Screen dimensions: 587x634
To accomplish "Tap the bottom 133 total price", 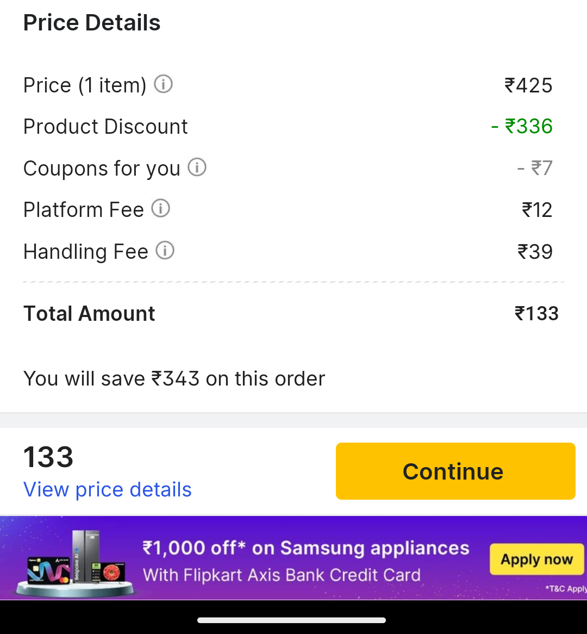I will (x=48, y=457).
